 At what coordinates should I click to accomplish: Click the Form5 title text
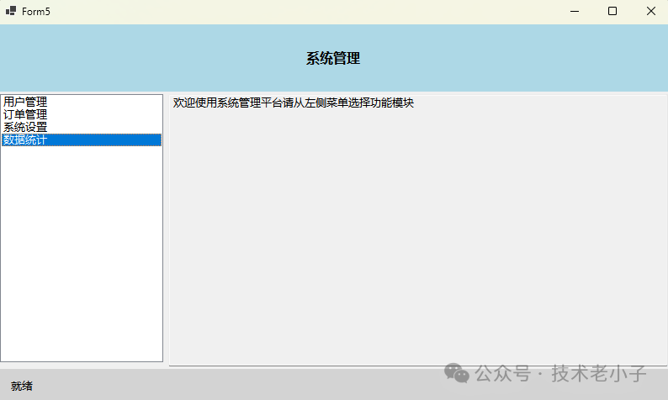(x=36, y=11)
